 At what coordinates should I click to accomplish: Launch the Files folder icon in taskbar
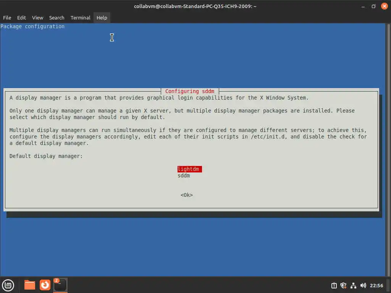(30, 285)
